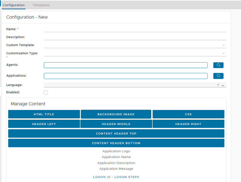
Task: Open the BACKGROUND IMAGE editor button
Action: (x=116, y=114)
